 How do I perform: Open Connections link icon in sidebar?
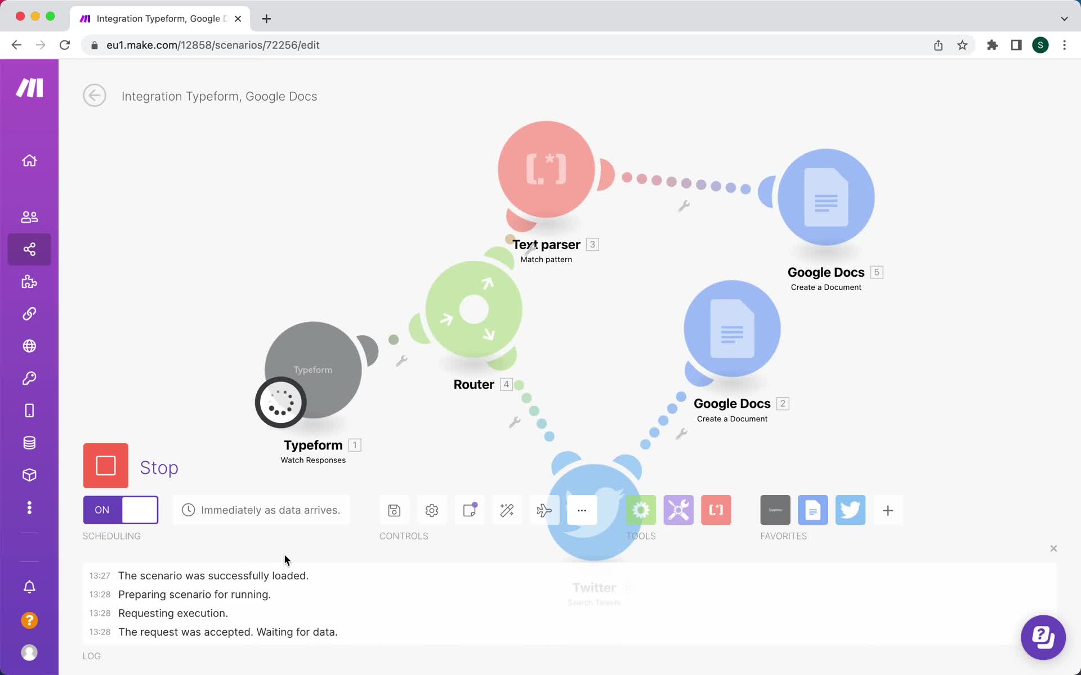coord(29,314)
